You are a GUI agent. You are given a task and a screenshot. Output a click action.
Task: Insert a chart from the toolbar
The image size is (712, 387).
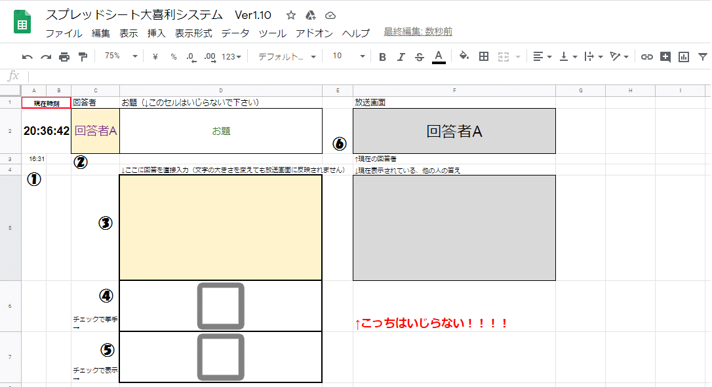coord(682,57)
